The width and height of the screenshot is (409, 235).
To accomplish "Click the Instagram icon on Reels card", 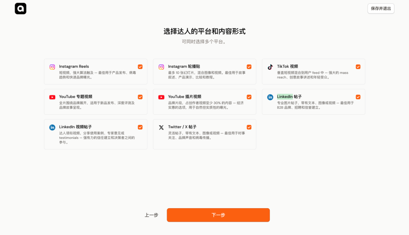I will click(x=52, y=67).
